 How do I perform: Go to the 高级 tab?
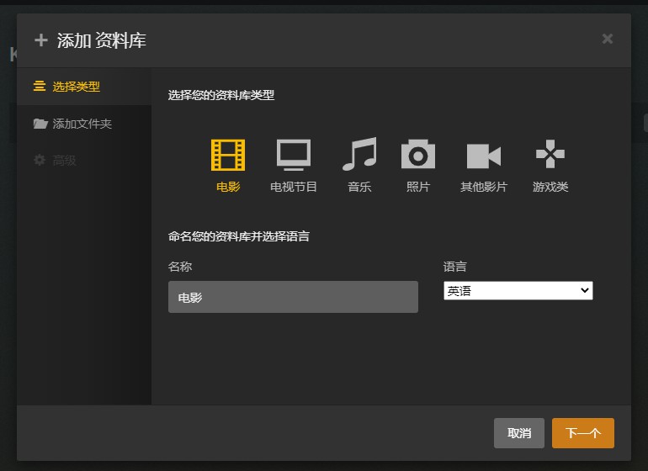pyautogui.click(x=65, y=160)
